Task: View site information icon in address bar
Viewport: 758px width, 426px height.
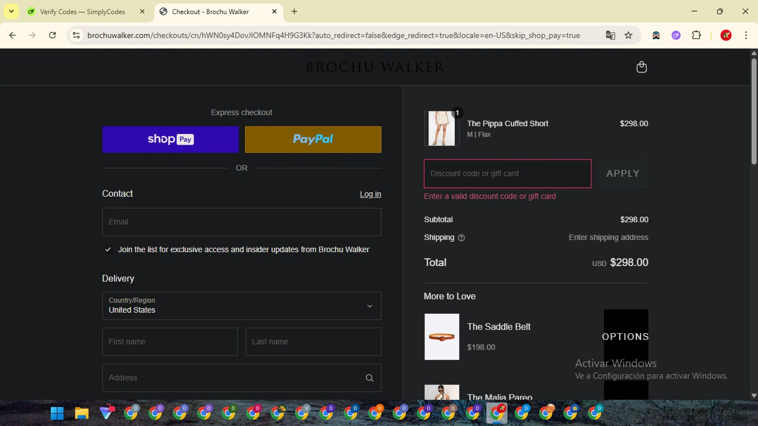Action: tap(76, 35)
